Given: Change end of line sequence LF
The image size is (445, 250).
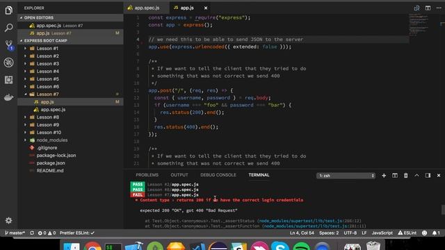Looking at the screenshot, I should click(364, 233).
